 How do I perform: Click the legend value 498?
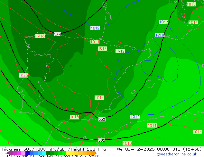(25, 156)
